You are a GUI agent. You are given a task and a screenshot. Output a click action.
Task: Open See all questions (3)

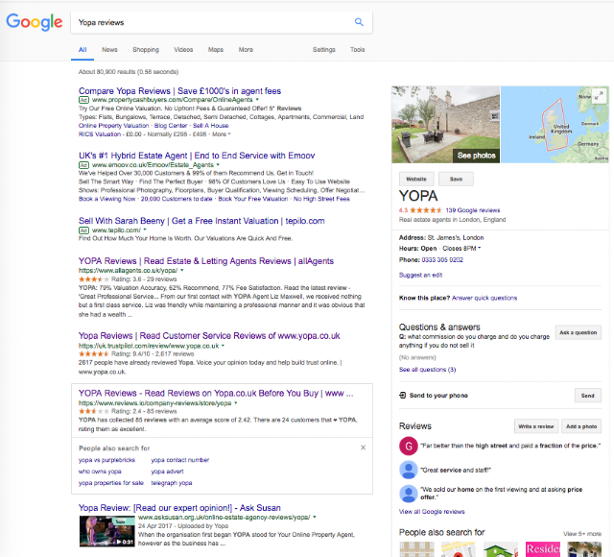[427, 370]
